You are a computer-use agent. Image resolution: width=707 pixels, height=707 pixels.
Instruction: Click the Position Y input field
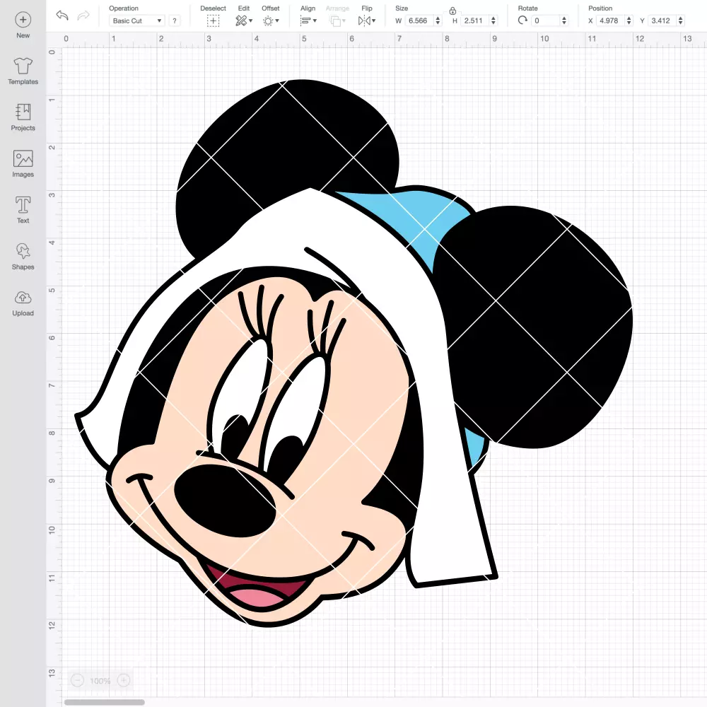click(662, 21)
